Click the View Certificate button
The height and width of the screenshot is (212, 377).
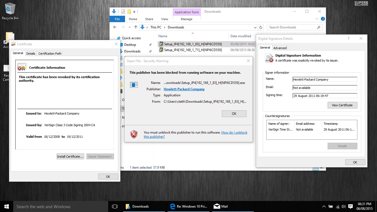tap(342, 105)
